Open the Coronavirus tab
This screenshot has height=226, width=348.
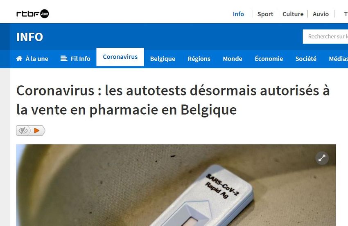120,57
